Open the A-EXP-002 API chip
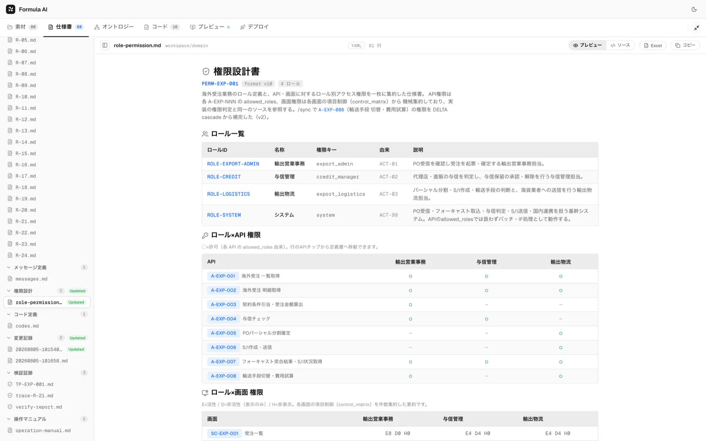This screenshot has width=706, height=441. tap(223, 290)
